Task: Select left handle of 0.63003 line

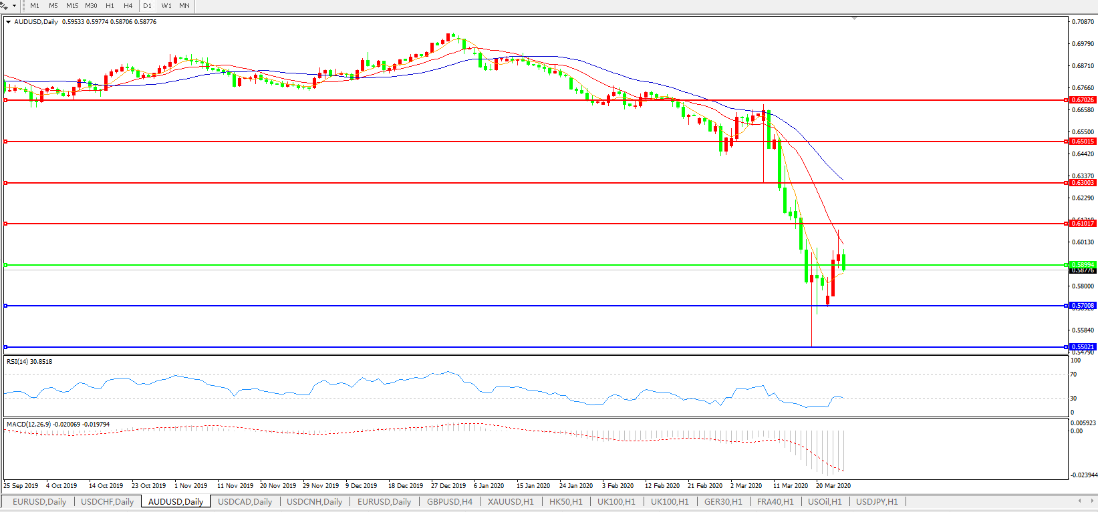Action: pos(6,183)
